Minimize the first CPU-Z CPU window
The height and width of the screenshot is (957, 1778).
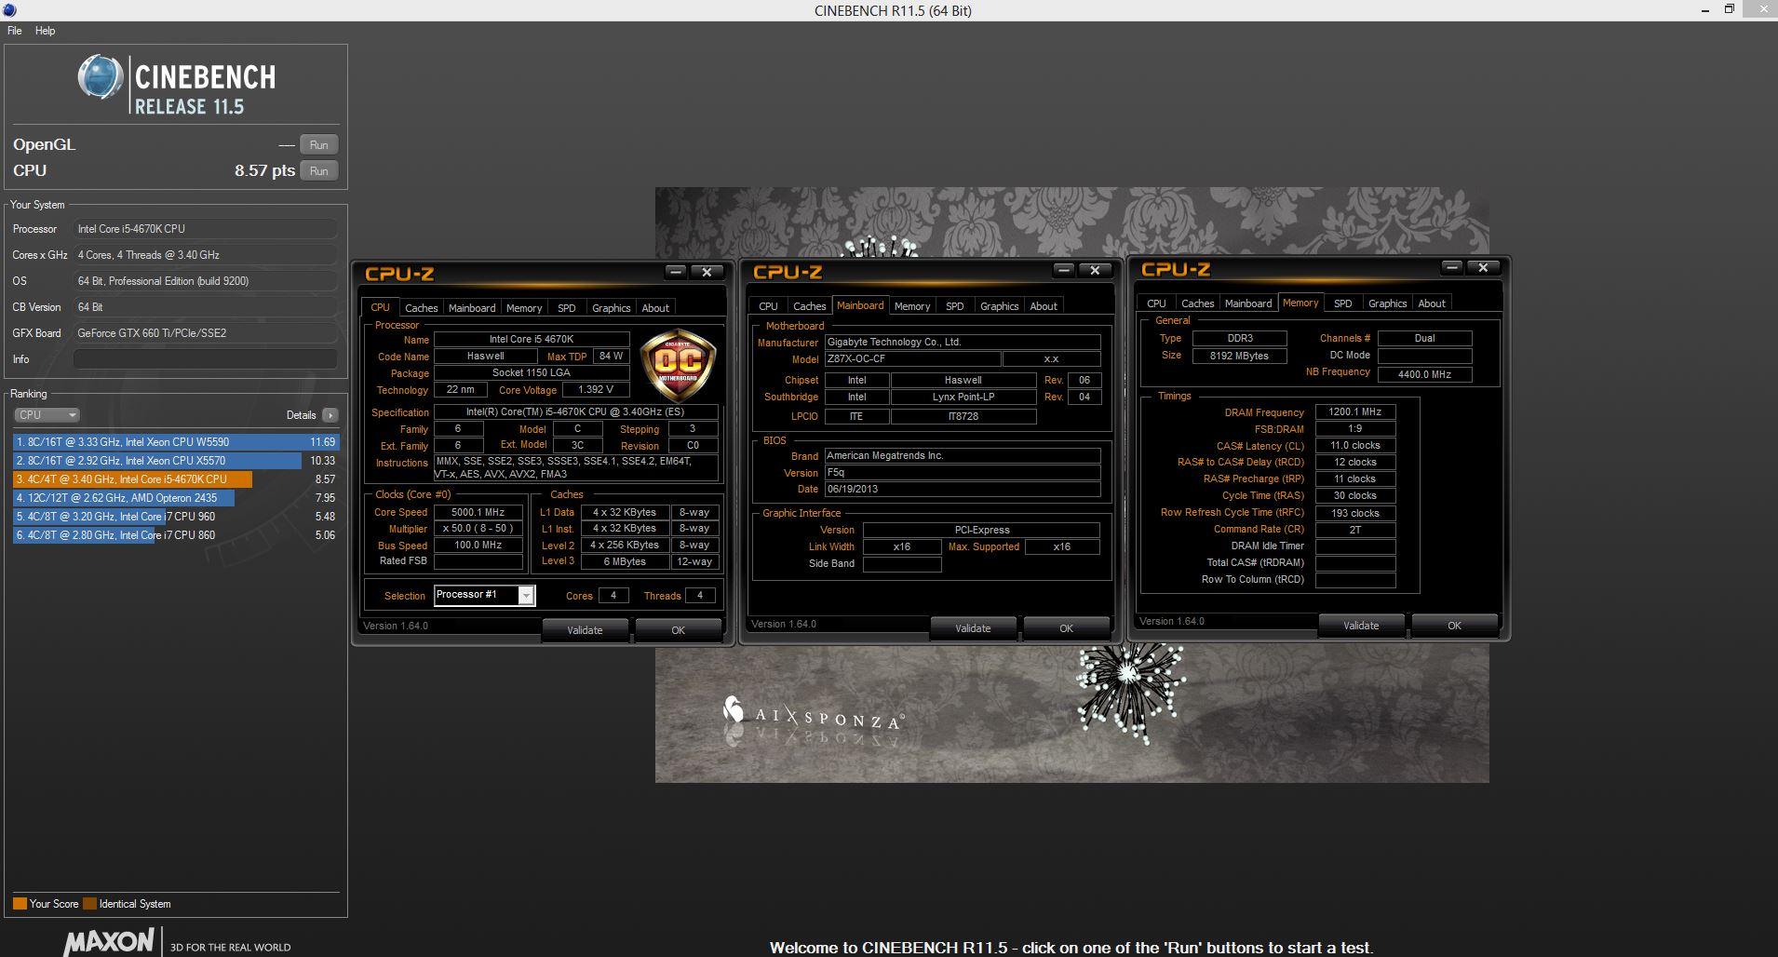676,272
